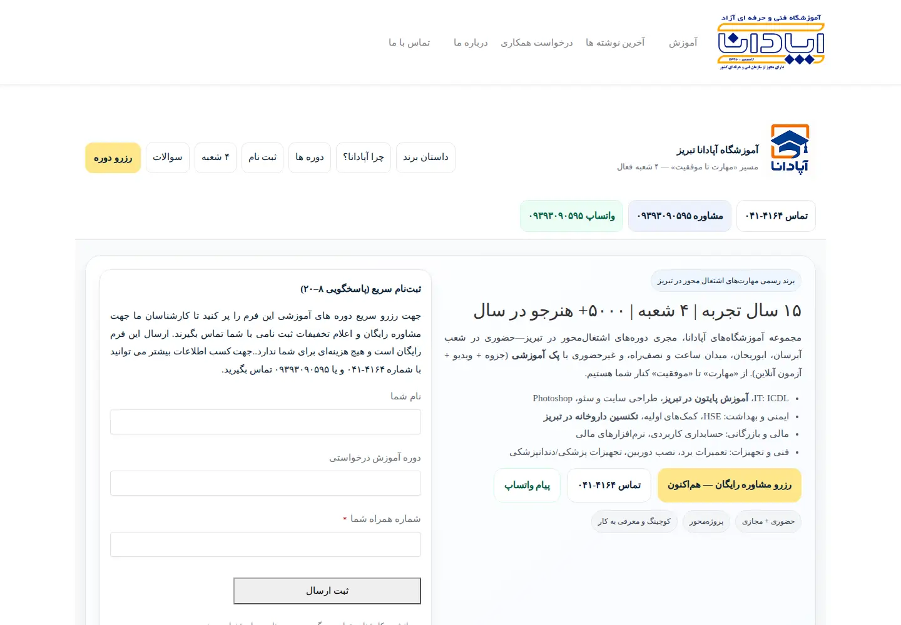Click the آموزشگاه آپادانا تبریز heading

718,150
